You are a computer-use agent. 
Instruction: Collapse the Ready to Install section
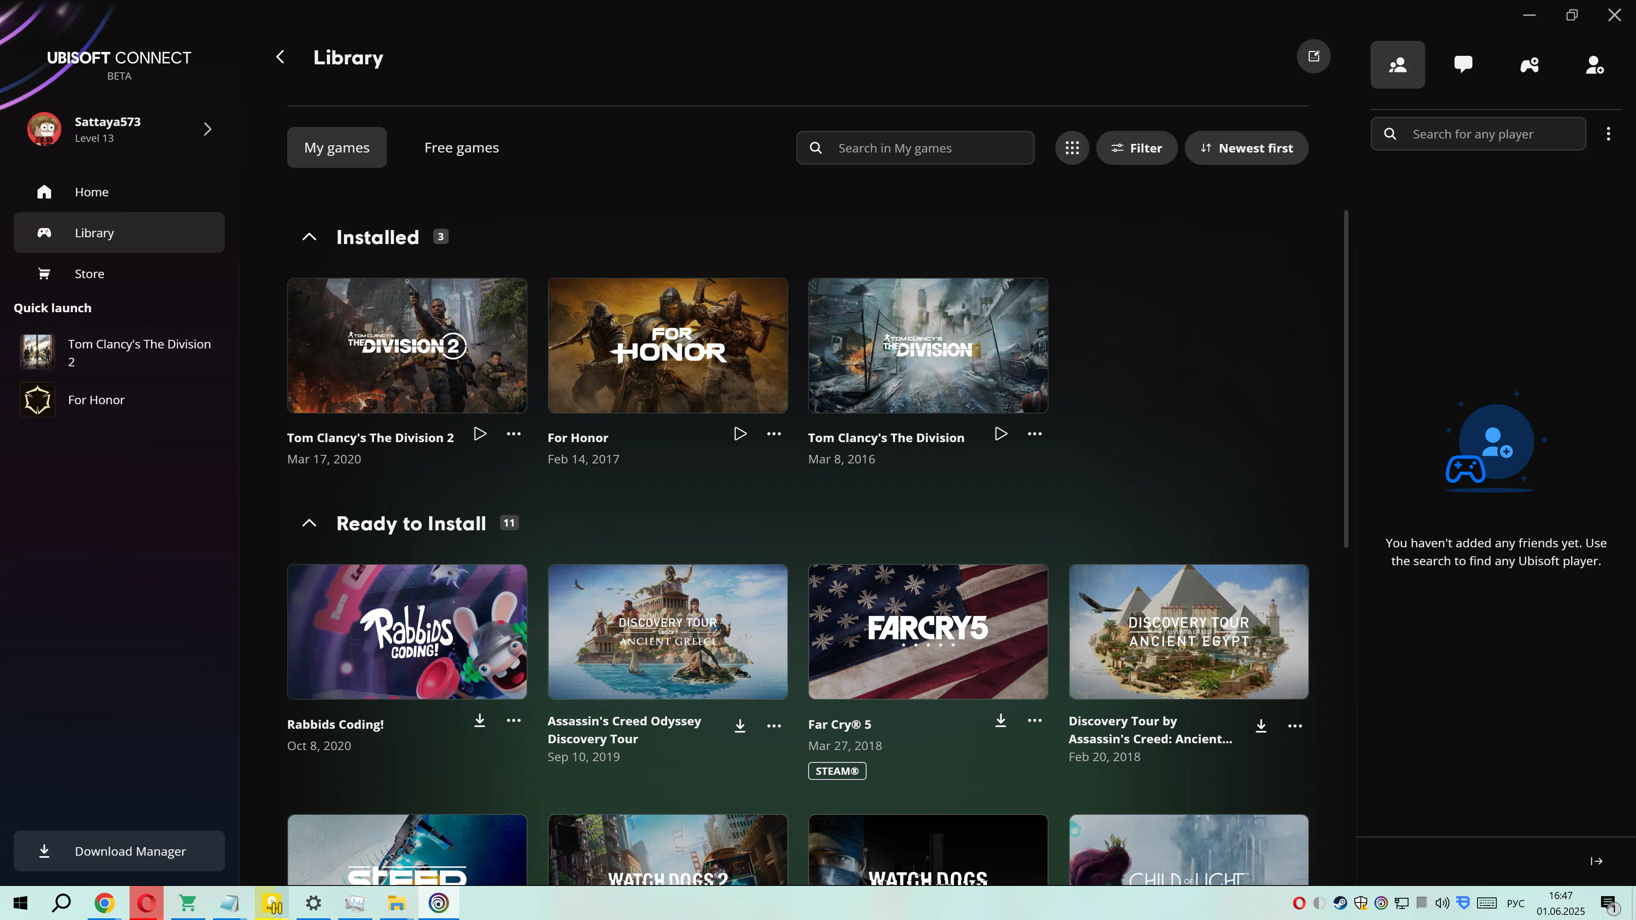point(309,523)
